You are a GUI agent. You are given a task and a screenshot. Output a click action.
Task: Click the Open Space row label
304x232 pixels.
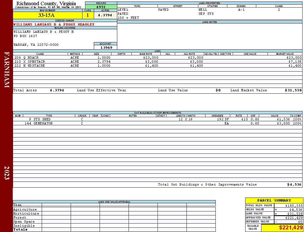[x=24, y=222]
